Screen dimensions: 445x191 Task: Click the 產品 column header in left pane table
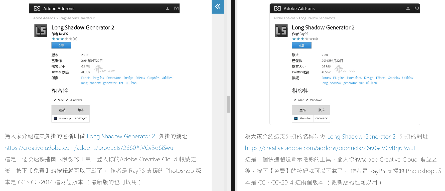click(62, 110)
